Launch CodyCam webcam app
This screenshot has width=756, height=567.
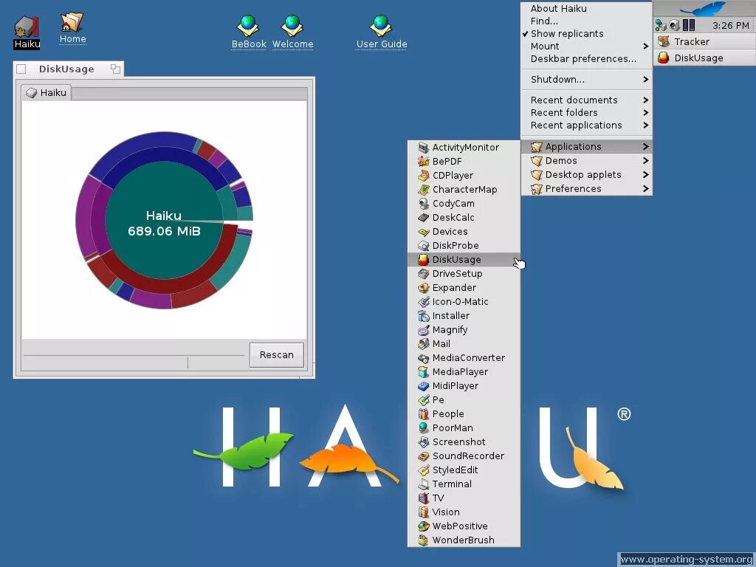click(464, 204)
